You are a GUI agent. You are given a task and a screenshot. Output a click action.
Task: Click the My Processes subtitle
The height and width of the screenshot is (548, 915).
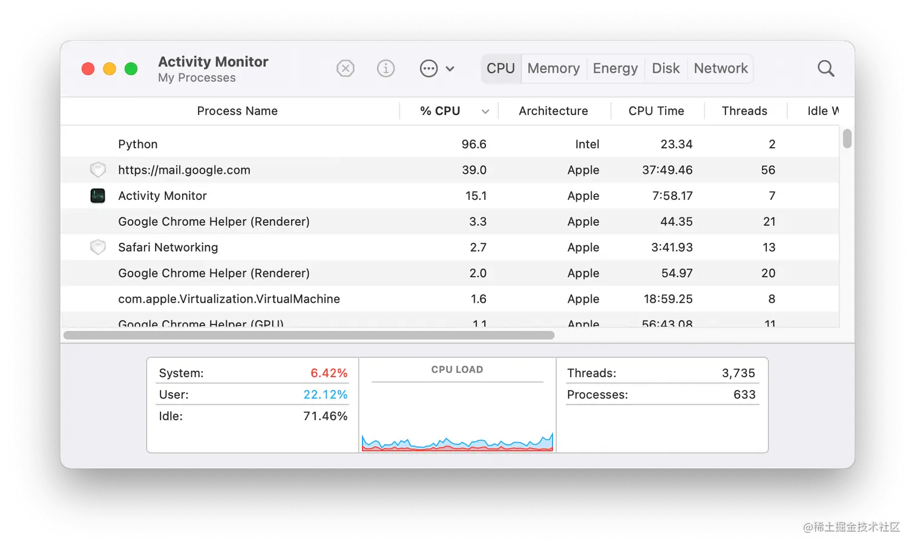[197, 78]
